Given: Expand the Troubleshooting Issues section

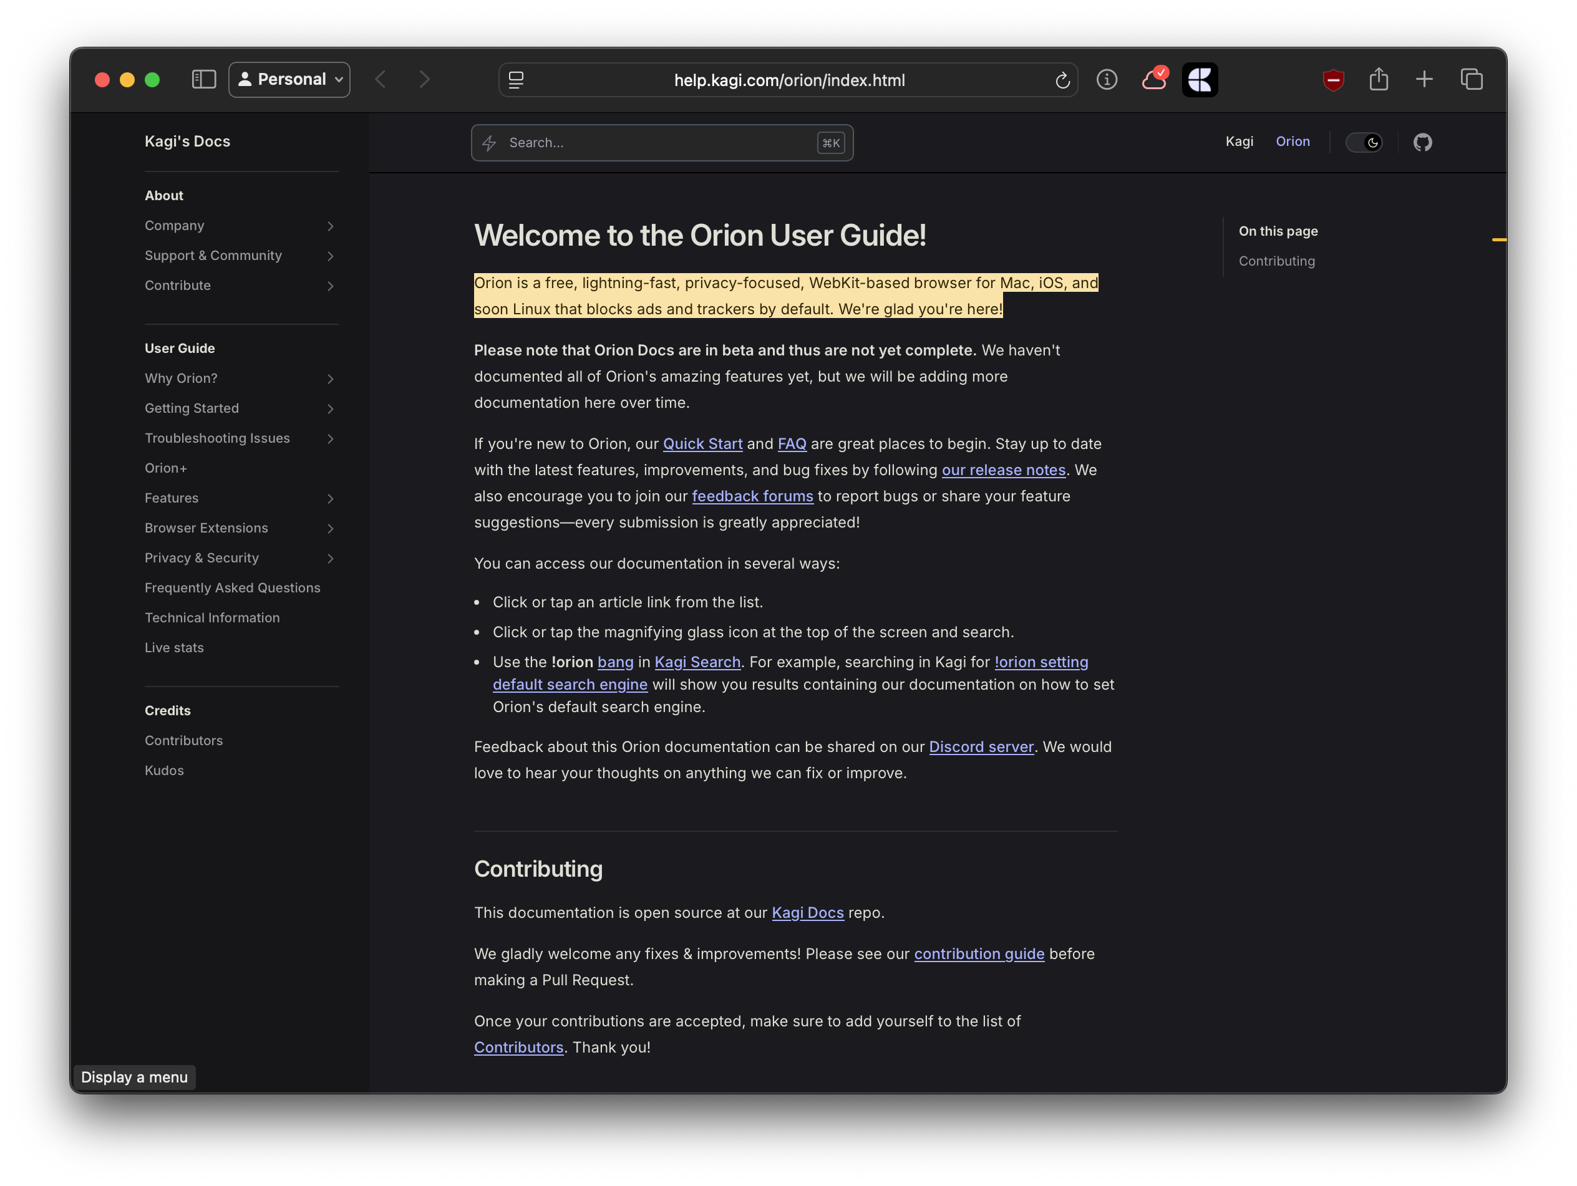Looking at the screenshot, I should (x=330, y=438).
